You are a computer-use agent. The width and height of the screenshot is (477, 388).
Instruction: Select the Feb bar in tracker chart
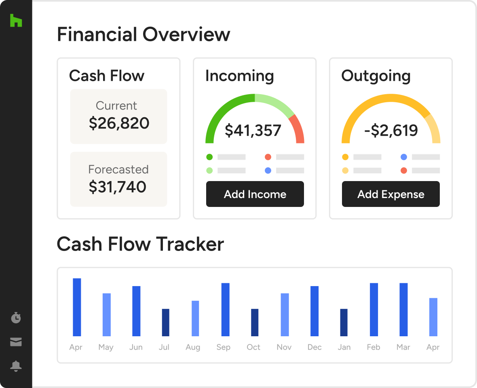pyautogui.click(x=374, y=309)
